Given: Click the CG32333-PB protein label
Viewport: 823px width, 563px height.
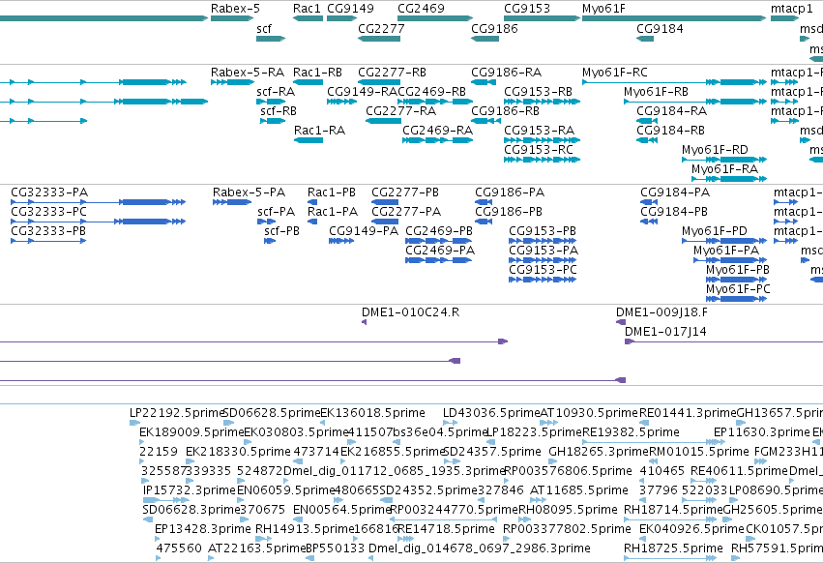Looking at the screenshot, I should tap(48, 231).
